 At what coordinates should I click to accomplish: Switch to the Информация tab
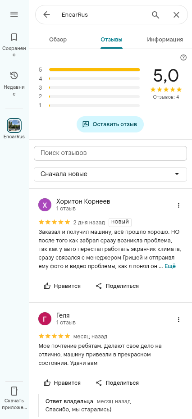point(165,40)
